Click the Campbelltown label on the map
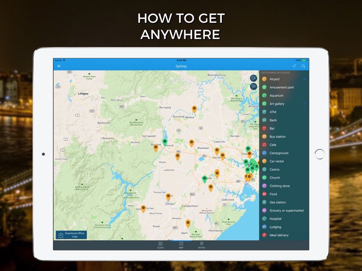This screenshot has width=362, height=271. [x=190, y=206]
